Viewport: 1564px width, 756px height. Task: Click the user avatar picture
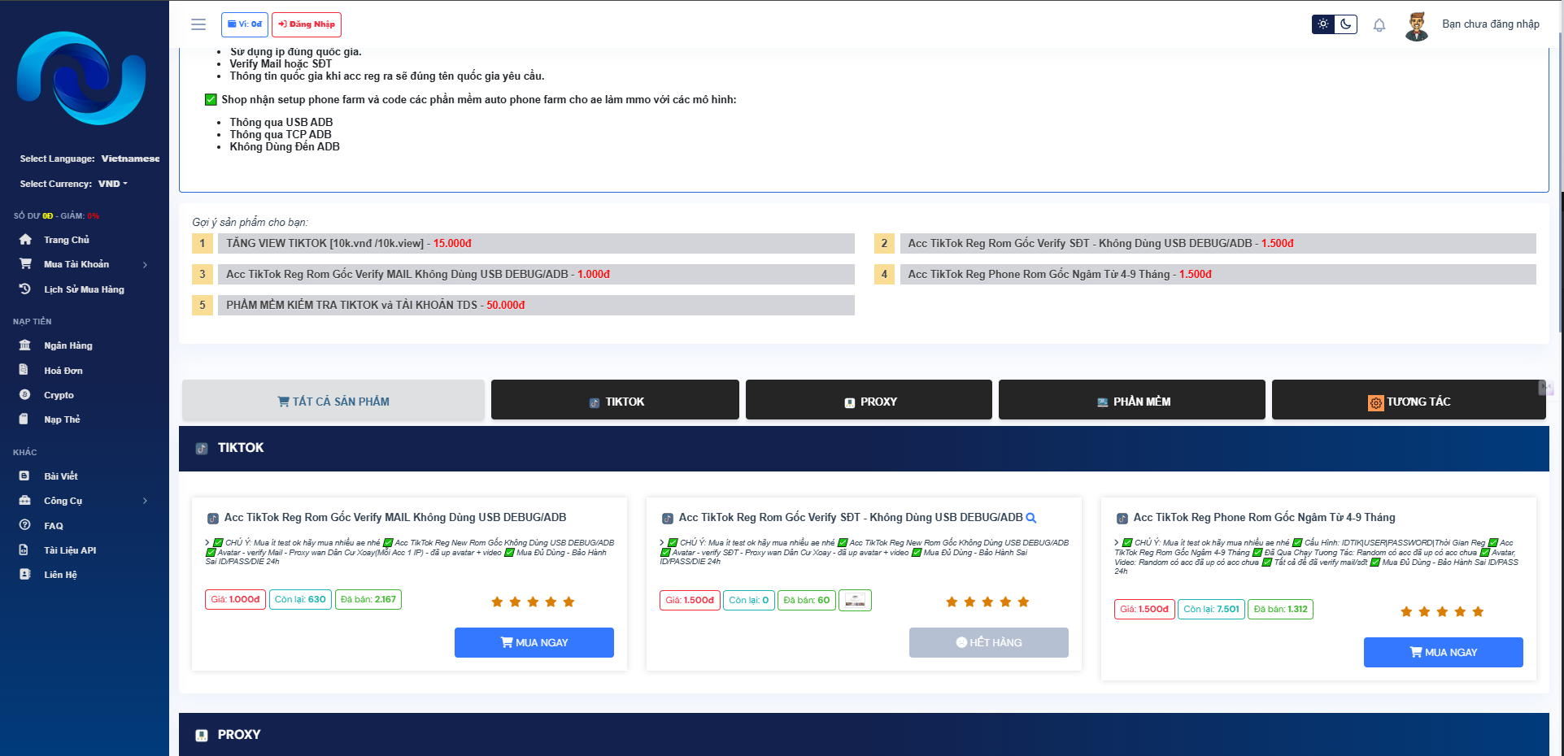(x=1417, y=26)
